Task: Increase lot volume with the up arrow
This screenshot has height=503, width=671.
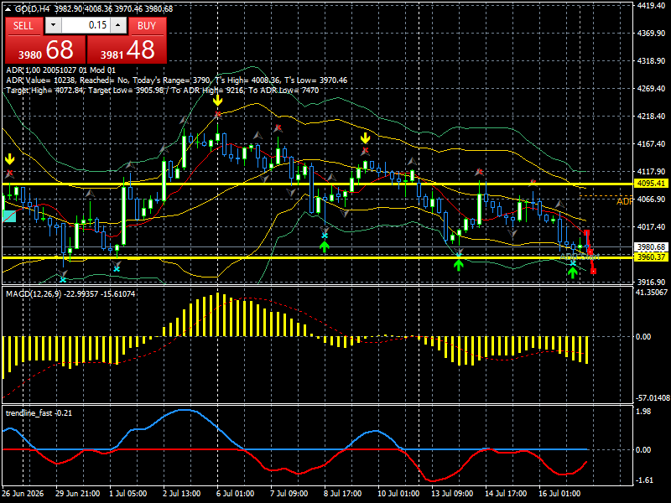Action: tap(118, 25)
